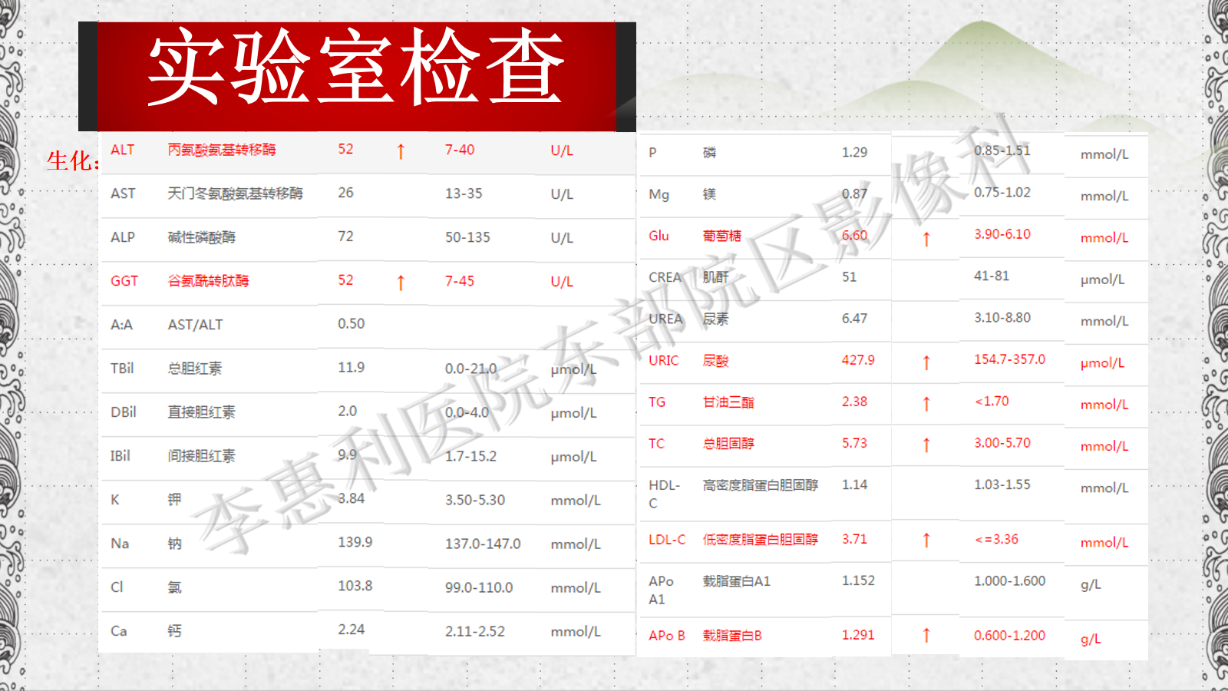Click magnesium reference range 0.75-1.02
Image resolution: width=1228 pixels, height=691 pixels.
1002,192
